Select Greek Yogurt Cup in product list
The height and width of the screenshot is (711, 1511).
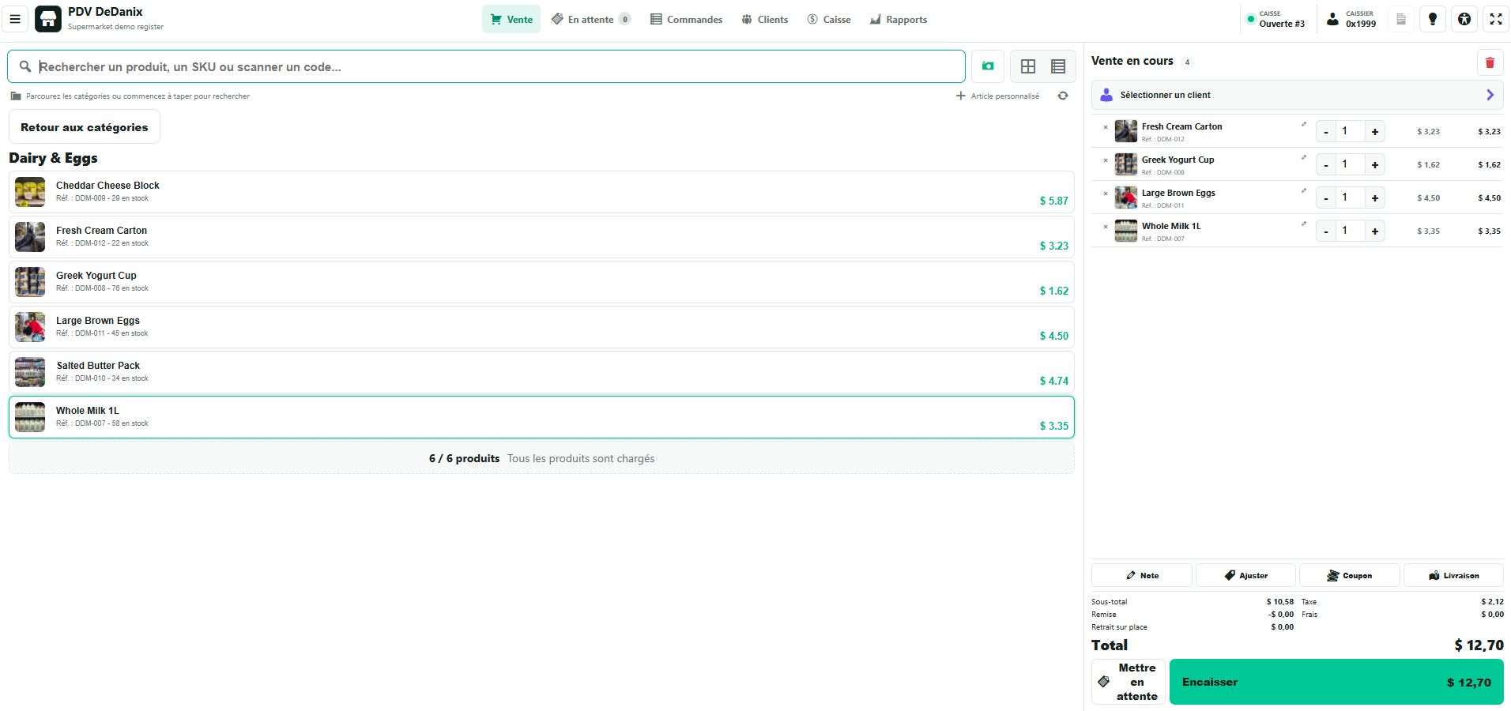click(541, 282)
